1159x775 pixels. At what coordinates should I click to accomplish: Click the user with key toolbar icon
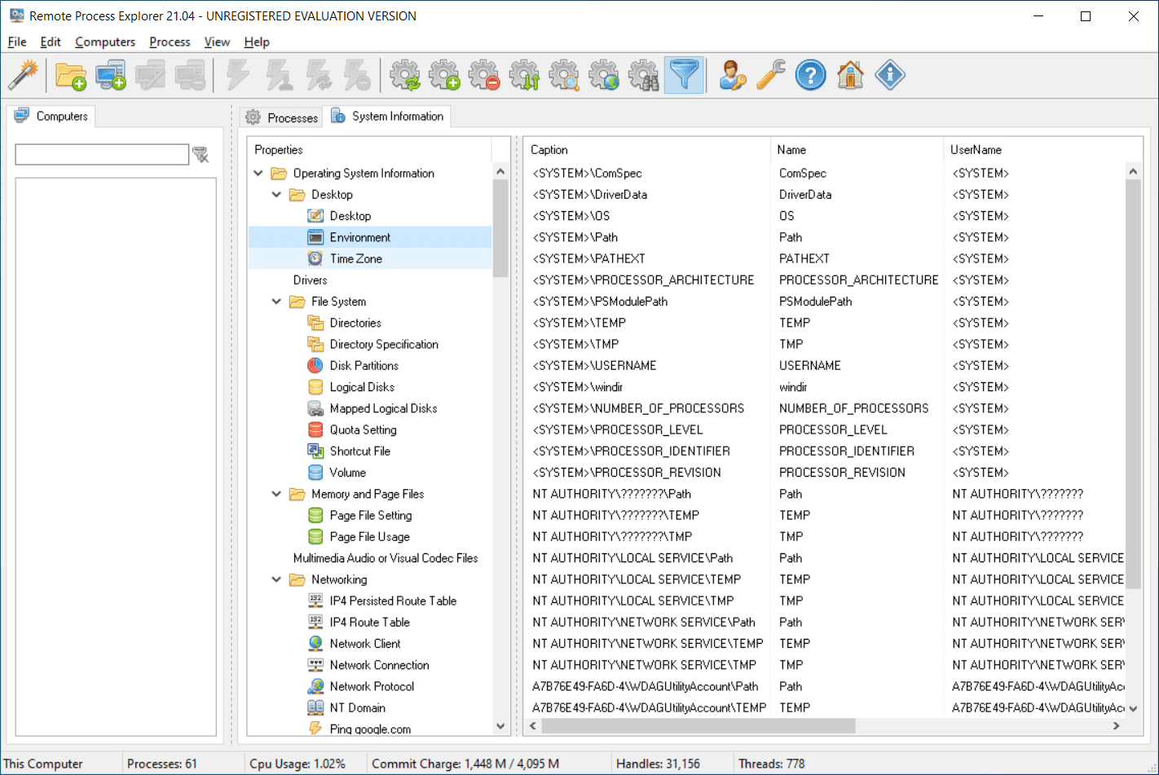pos(732,75)
